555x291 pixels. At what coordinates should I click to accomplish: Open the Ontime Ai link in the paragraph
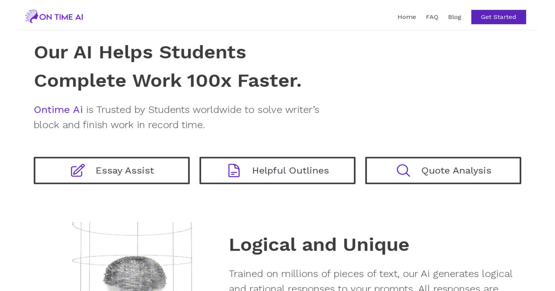(x=58, y=109)
